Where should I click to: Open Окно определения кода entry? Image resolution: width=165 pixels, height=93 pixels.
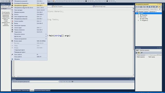point(29,17)
